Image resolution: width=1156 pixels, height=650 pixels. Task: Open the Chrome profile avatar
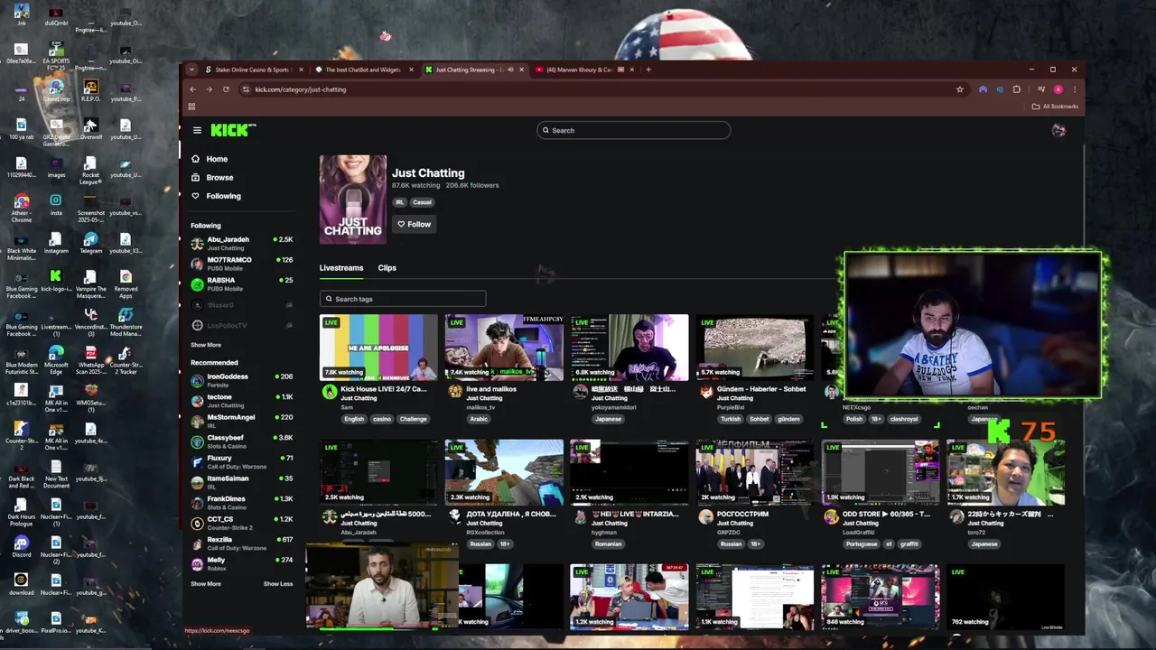click(x=1058, y=89)
